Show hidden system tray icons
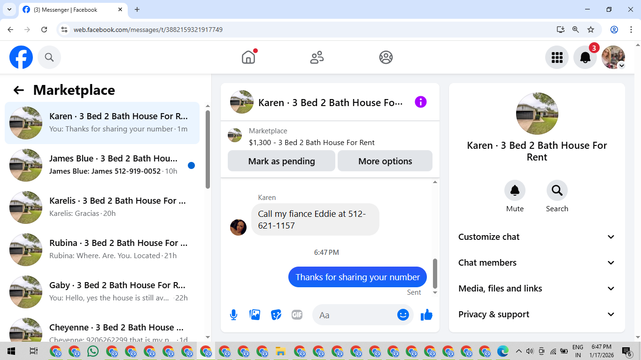 click(518, 351)
